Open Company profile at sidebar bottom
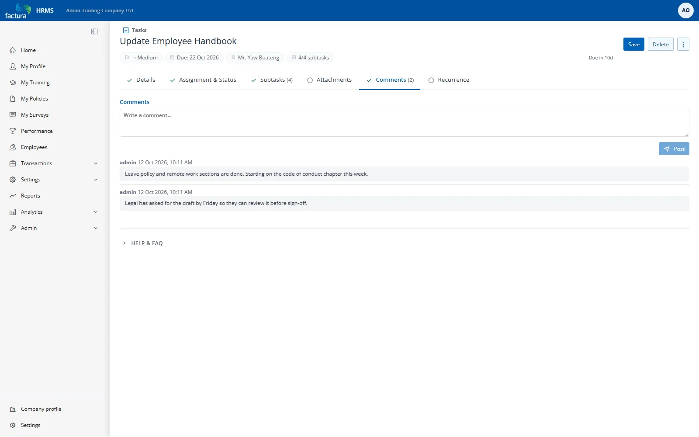Viewport: 699px width, 437px height. [x=41, y=409]
